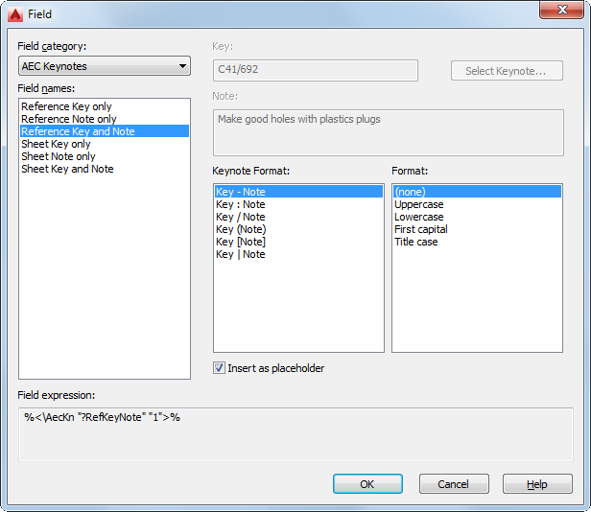
Task: Cancel the Field dialog
Action: point(454,484)
